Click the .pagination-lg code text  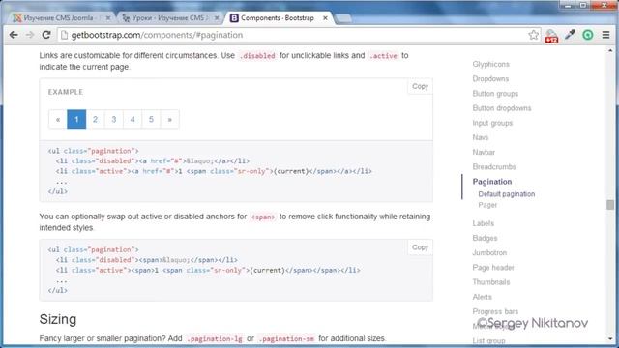tap(215, 339)
